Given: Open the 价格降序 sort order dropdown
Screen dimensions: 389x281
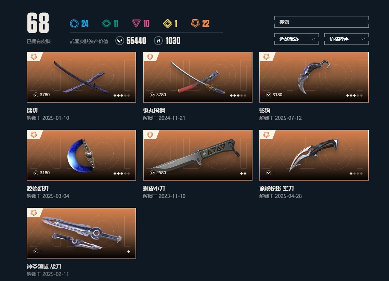Looking at the screenshot, I should (346, 39).
